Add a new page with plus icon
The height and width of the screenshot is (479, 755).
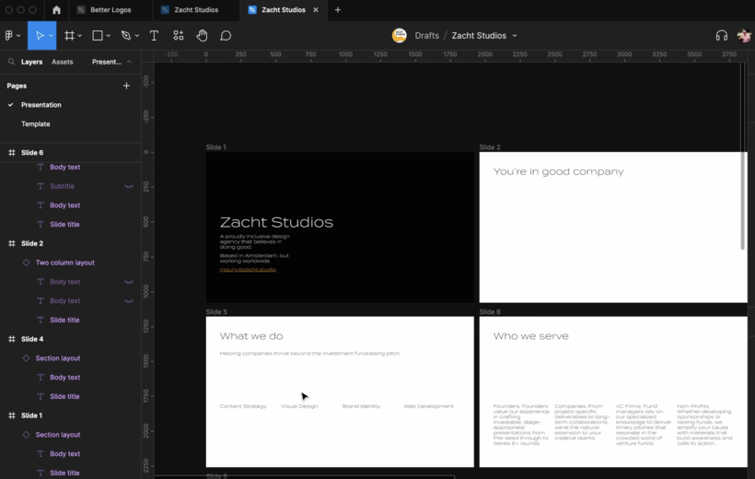126,86
